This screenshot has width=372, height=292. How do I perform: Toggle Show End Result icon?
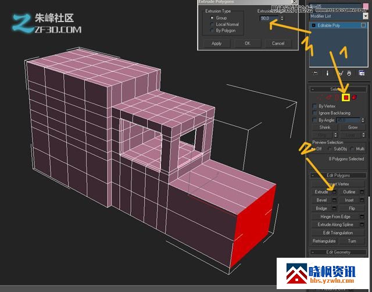(x=328, y=73)
